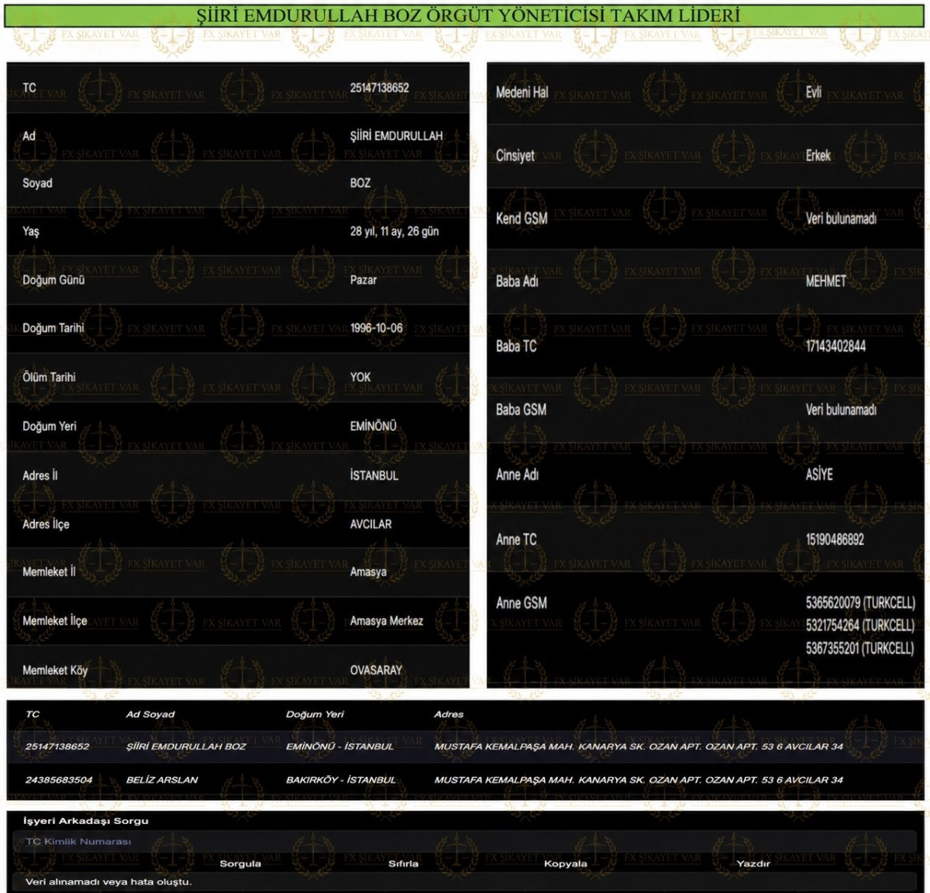Click the "YOK" value beside Ölüm Tarihi
The height and width of the screenshot is (893, 930).
pos(360,377)
